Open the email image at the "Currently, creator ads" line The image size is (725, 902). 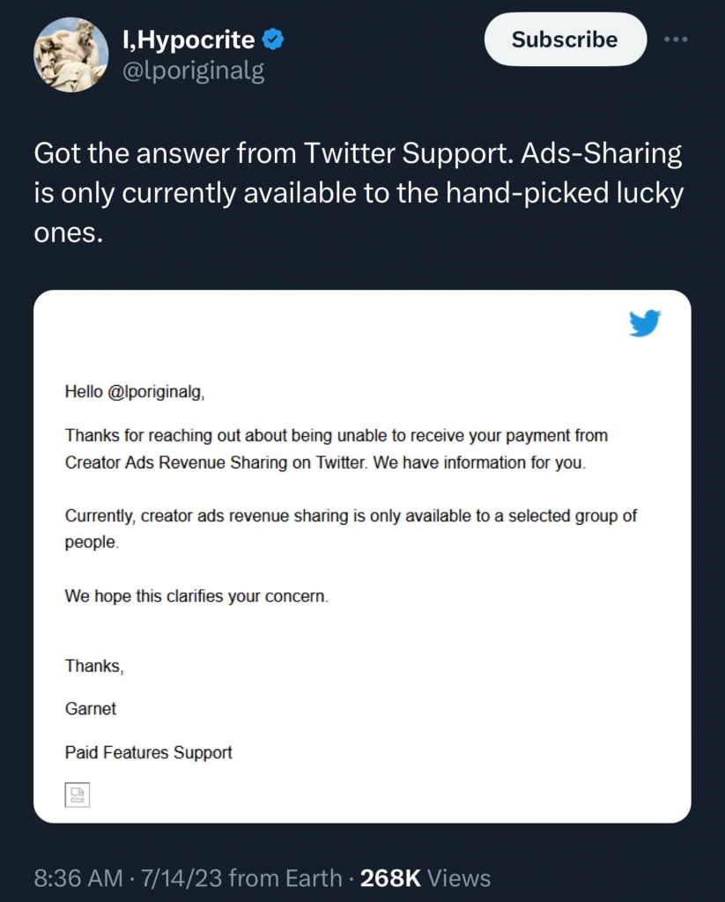coord(351,529)
